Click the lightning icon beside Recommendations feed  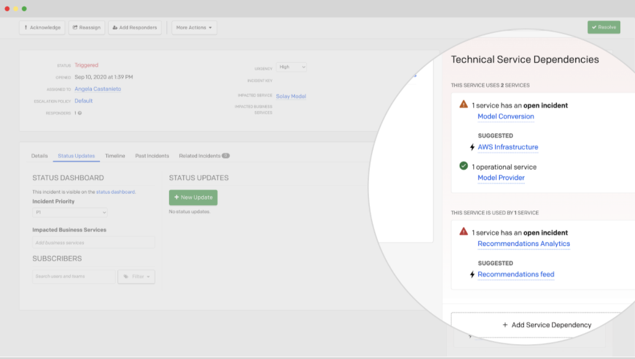[472, 275]
